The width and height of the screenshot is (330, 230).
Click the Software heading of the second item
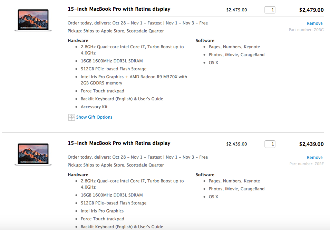[x=205, y=175]
